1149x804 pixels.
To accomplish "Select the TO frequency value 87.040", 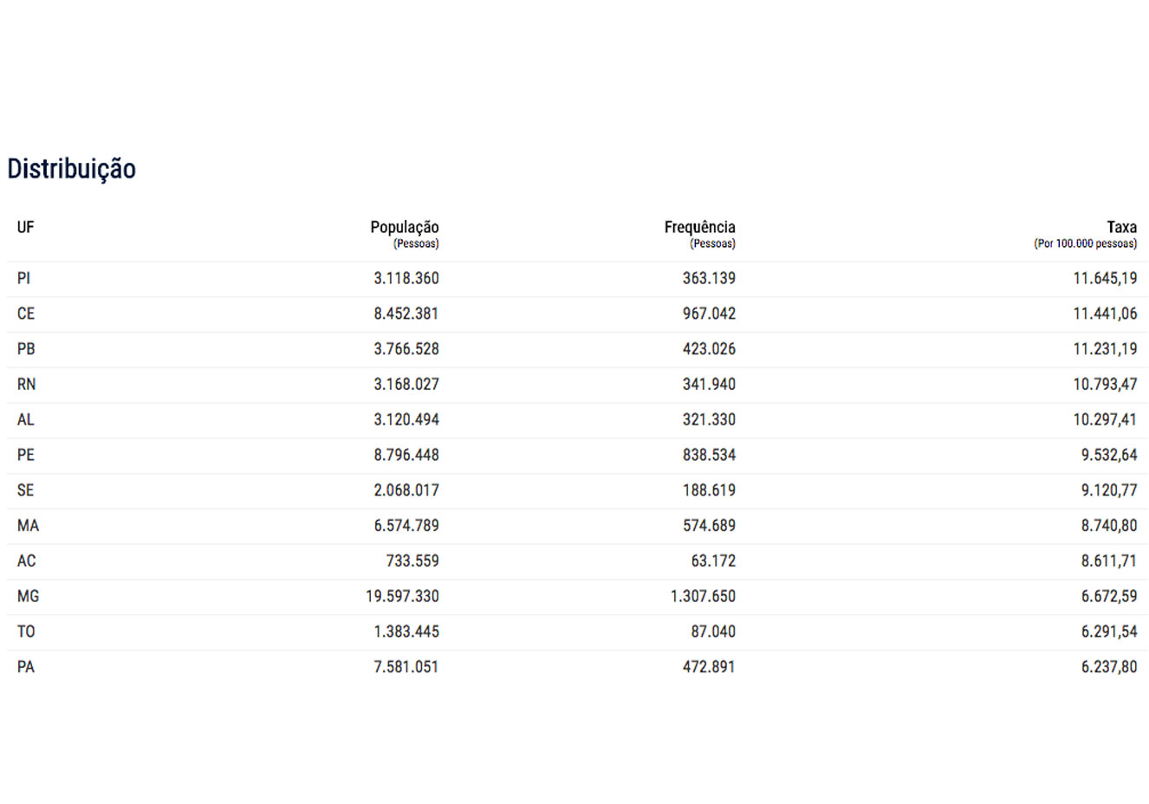I will pos(712,632).
